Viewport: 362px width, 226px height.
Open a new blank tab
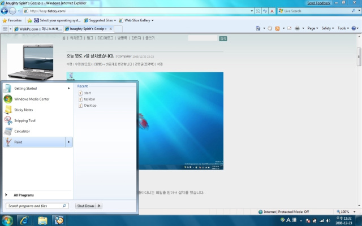(118, 29)
